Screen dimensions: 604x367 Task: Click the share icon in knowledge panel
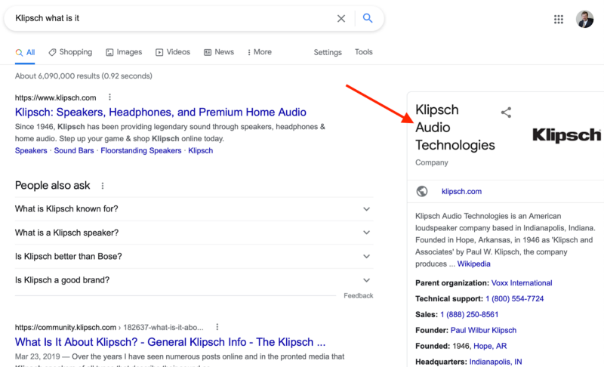506,113
